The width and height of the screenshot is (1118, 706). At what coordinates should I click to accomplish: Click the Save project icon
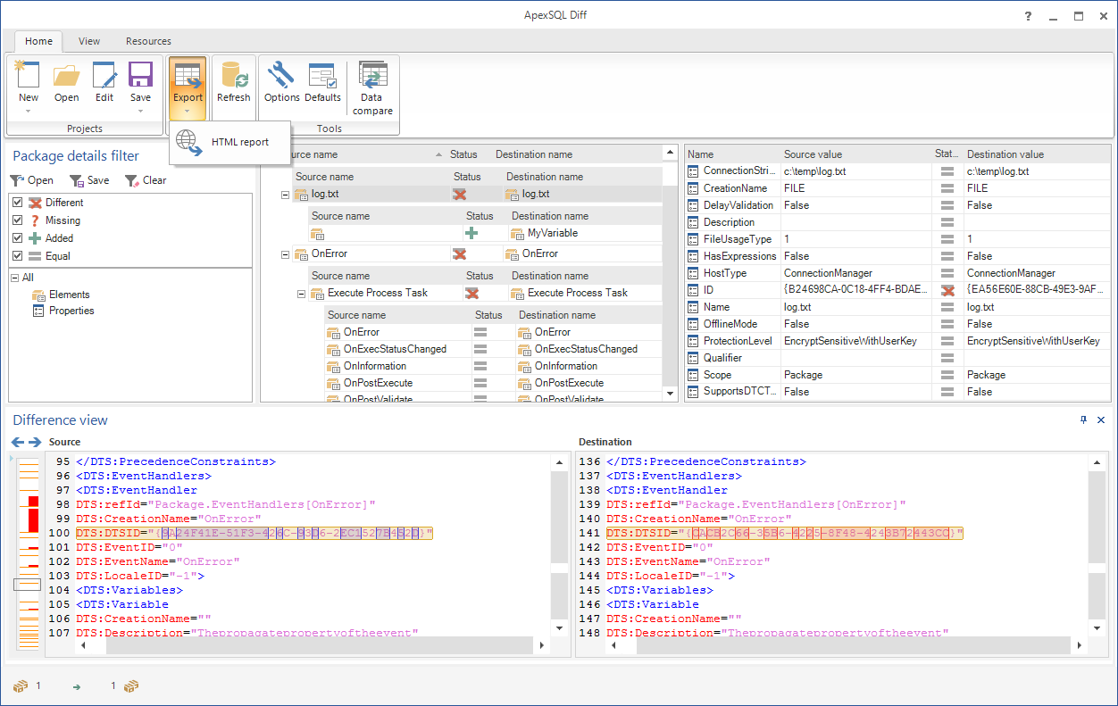[140, 75]
